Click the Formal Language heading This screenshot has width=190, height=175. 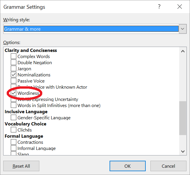click(x=24, y=136)
